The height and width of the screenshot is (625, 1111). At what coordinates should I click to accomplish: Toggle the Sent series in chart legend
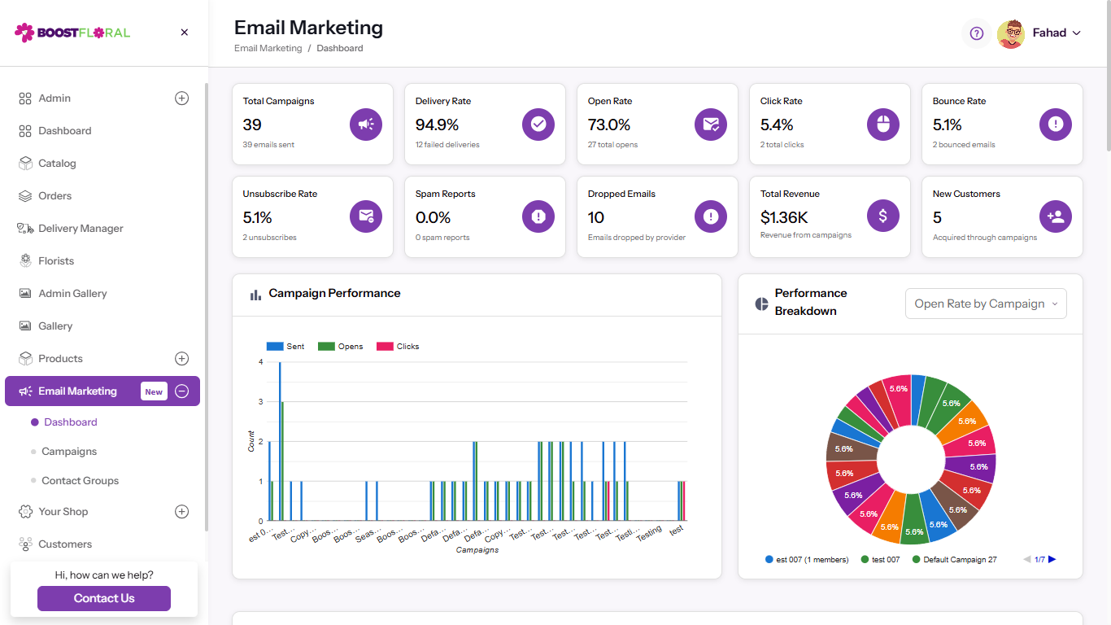coord(285,347)
